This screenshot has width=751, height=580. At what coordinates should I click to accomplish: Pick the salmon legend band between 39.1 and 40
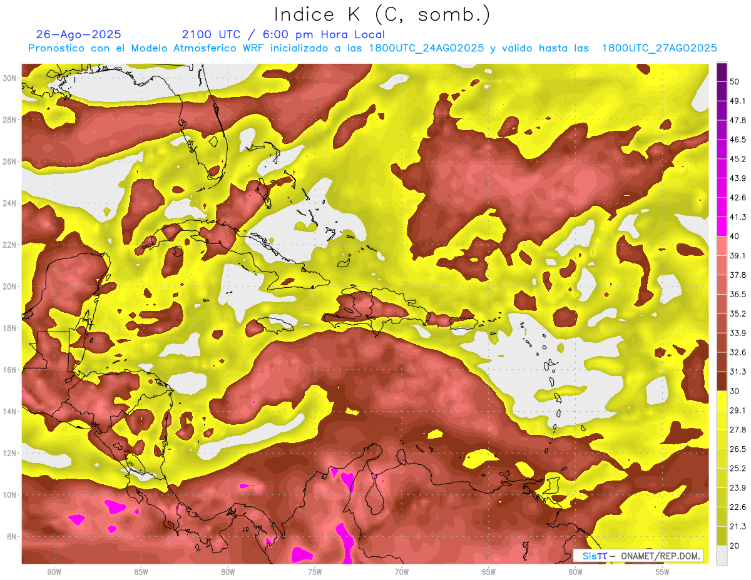722,246
